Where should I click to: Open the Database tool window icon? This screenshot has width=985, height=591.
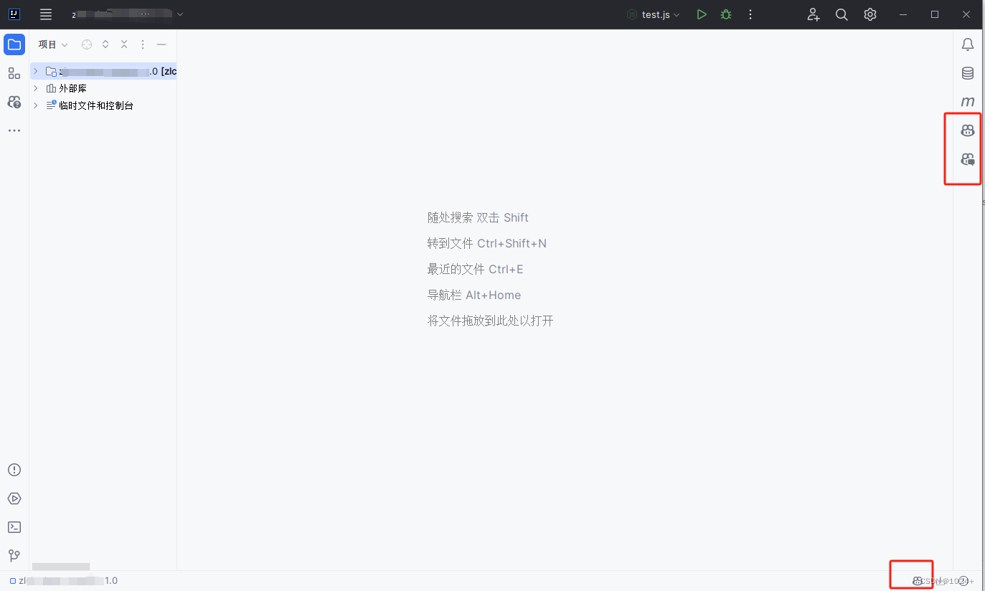point(968,73)
